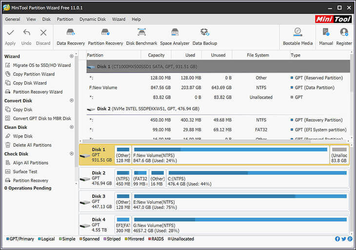Viewport: 356px width, 250px height.
Task: Select E:New Volume bar on Disk 3
Action: 240,202
